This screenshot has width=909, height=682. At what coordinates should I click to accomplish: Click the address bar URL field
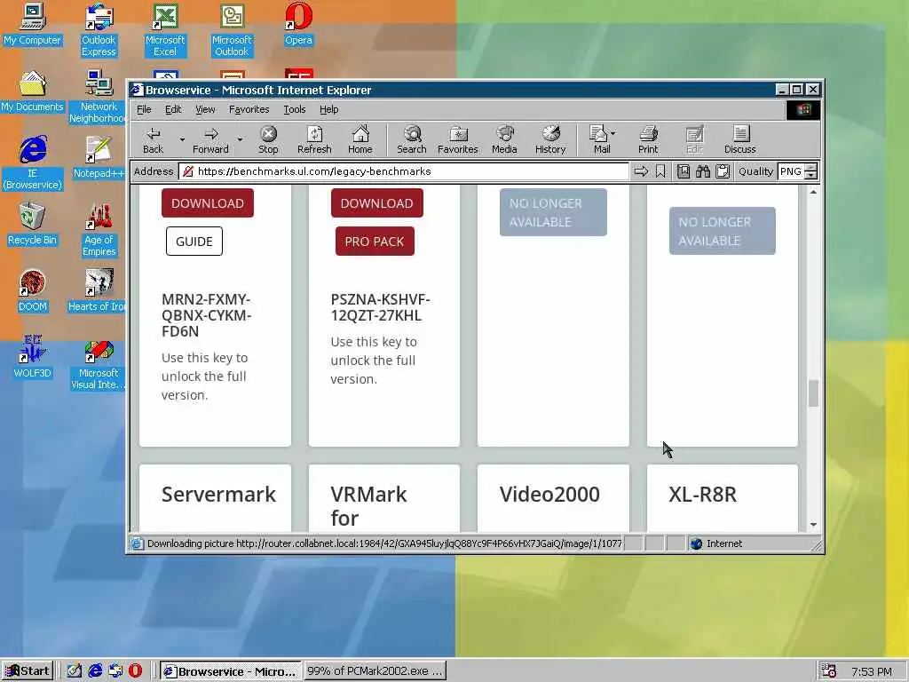pyautogui.click(x=404, y=171)
